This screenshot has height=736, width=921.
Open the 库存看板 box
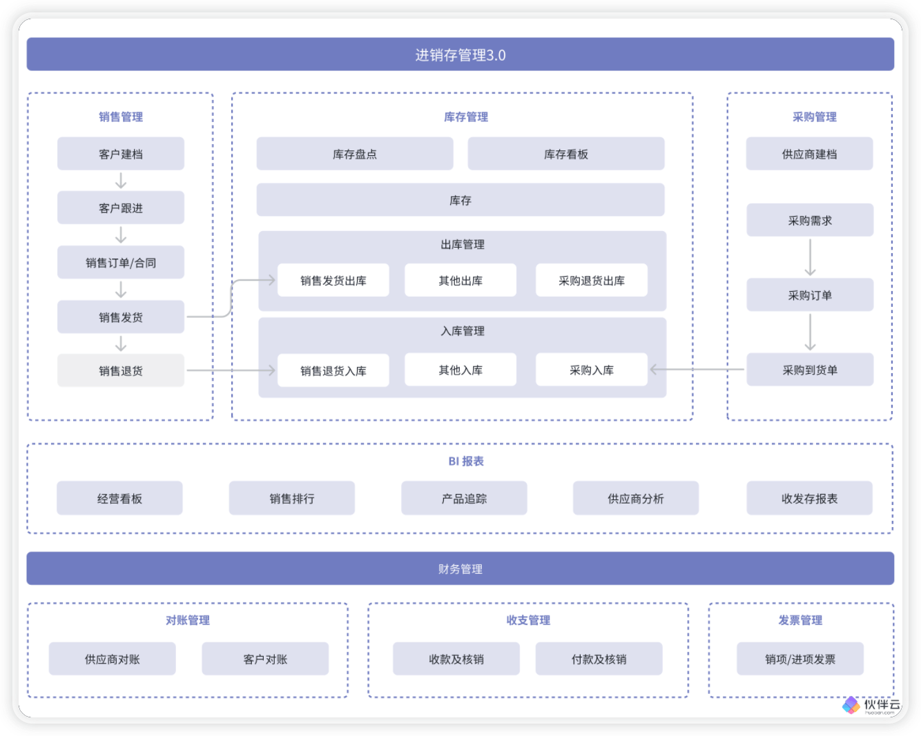coord(566,154)
